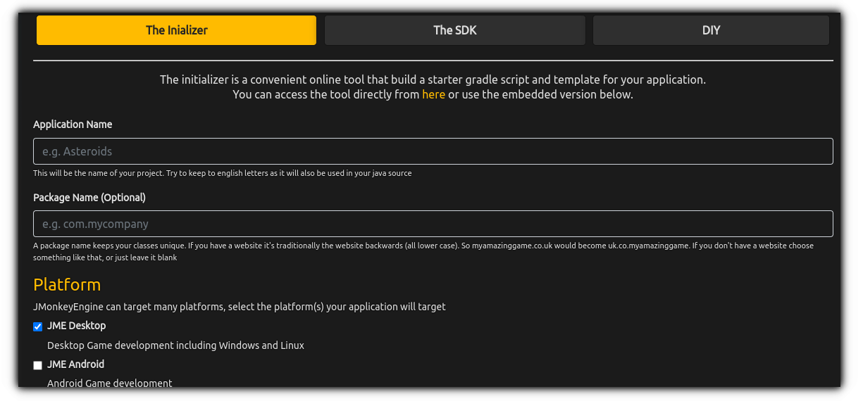Viewport: 863px width, 401px height.
Task: Select the DIY tab
Action: point(711,30)
